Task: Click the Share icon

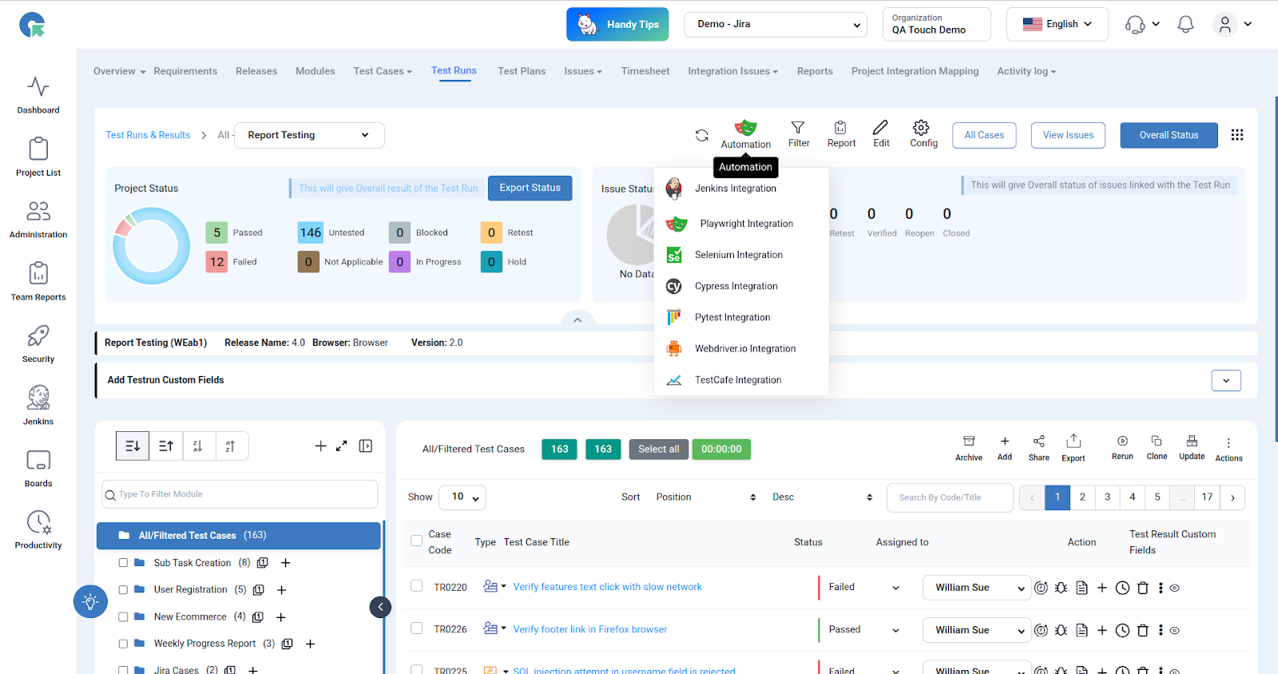Action: [x=1038, y=448]
